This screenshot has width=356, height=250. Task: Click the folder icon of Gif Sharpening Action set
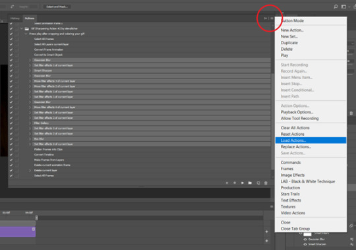point(27,28)
